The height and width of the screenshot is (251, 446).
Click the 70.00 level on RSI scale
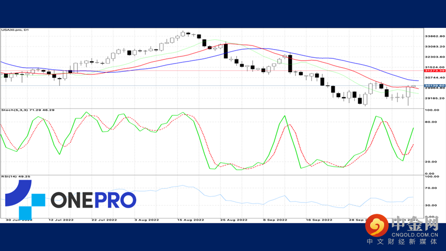pos(431,188)
